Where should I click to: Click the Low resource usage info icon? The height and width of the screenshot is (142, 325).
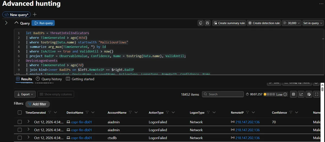pyautogui.click(x=285, y=94)
